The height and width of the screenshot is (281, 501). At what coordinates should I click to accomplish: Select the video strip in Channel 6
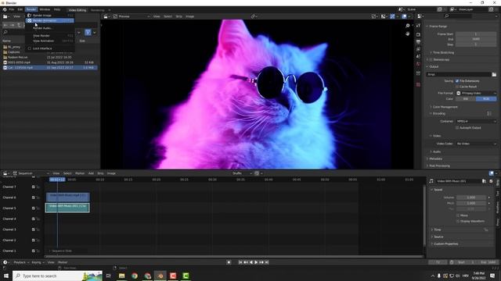coord(67,197)
